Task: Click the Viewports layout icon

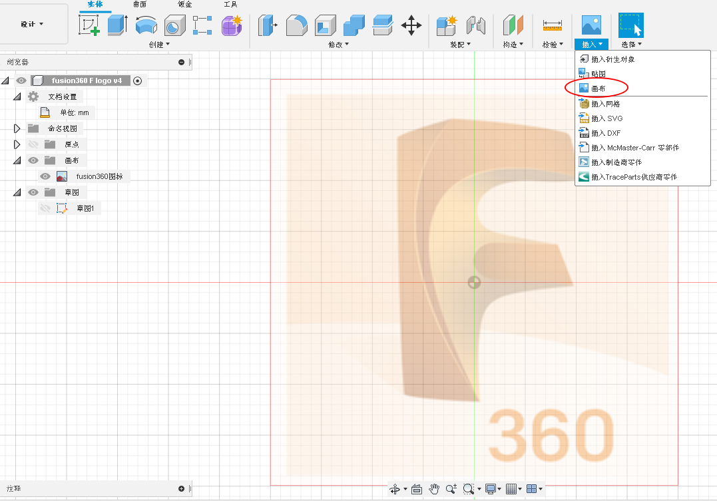Action: click(531, 489)
